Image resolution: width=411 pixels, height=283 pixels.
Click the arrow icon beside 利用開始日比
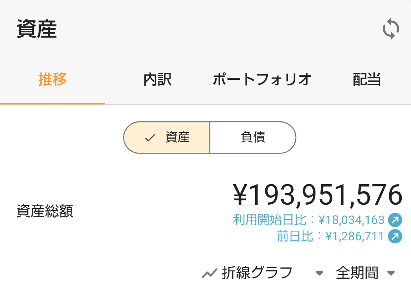tap(395, 220)
